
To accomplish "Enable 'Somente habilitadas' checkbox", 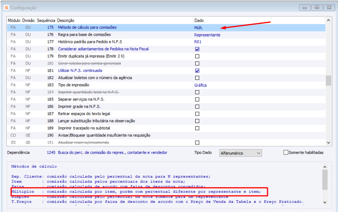I will [x=286, y=153].
